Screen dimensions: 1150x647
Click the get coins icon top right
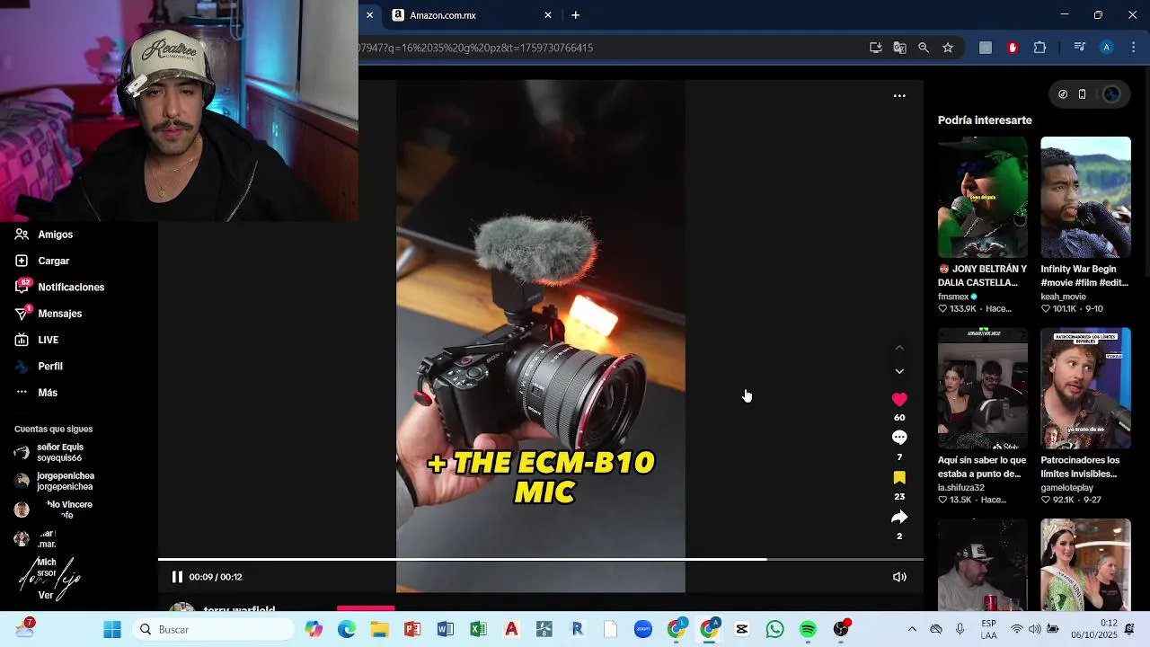point(1063,94)
